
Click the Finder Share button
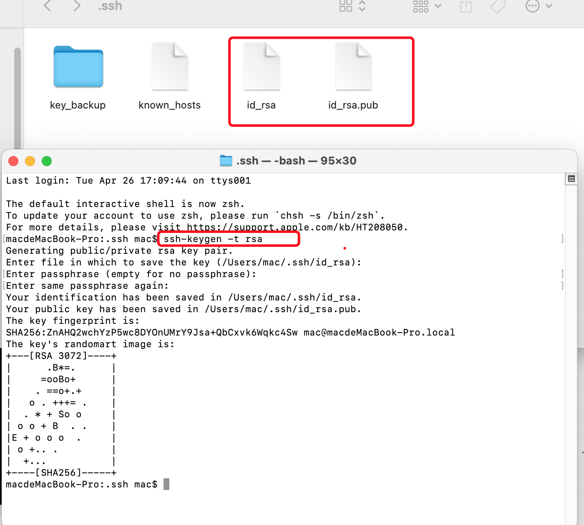point(466,6)
